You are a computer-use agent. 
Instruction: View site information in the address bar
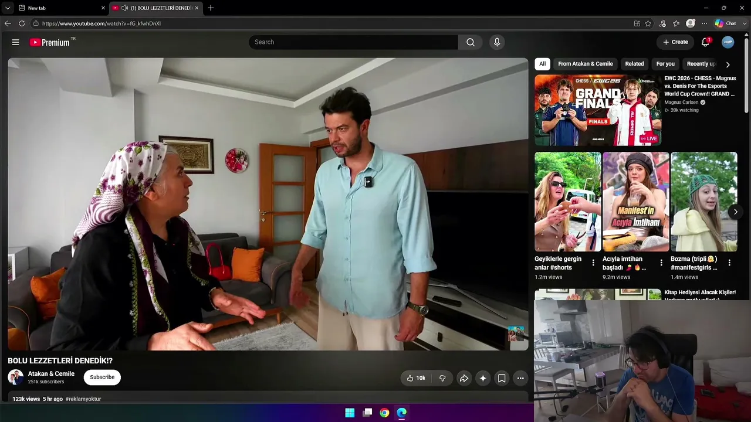[x=36, y=23]
